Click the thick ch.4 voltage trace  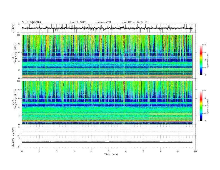pyautogui.click(x=107, y=142)
